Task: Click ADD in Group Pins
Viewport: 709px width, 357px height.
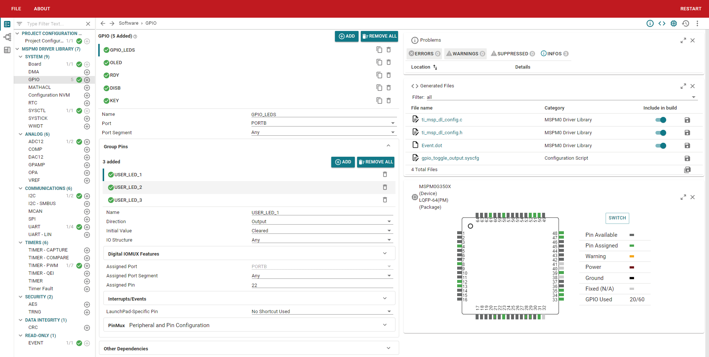Action: tap(343, 162)
